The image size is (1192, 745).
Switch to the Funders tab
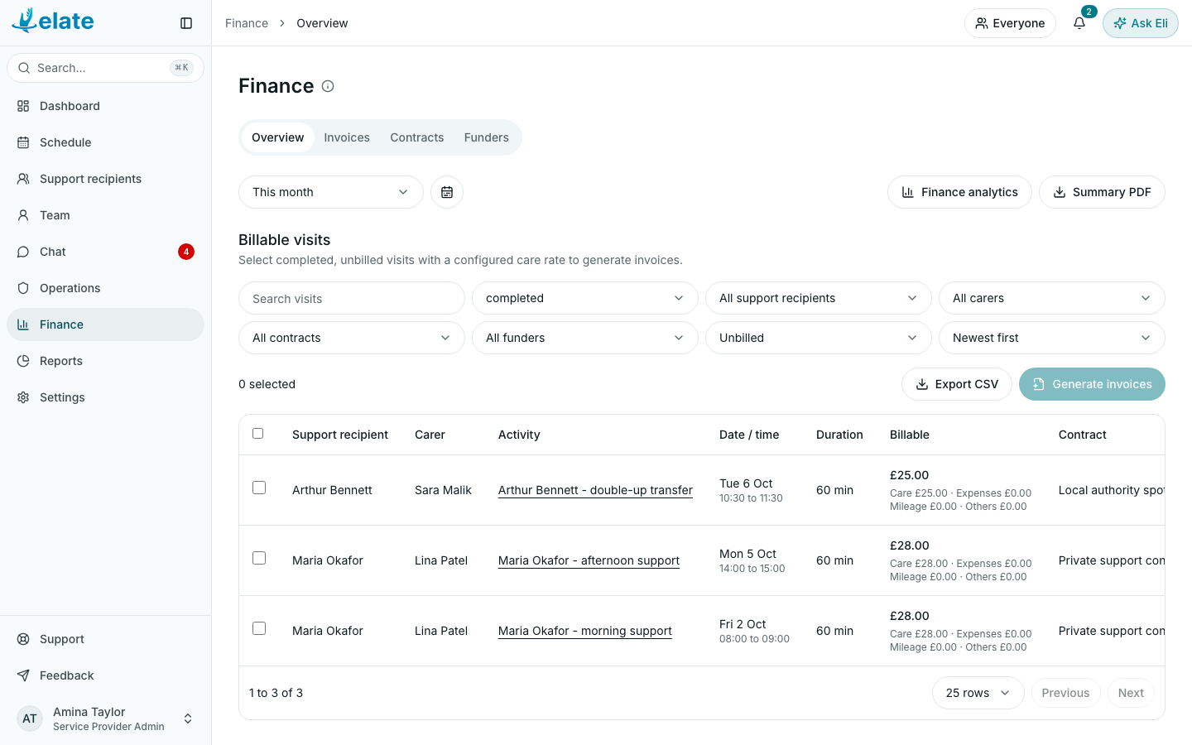coord(487,137)
